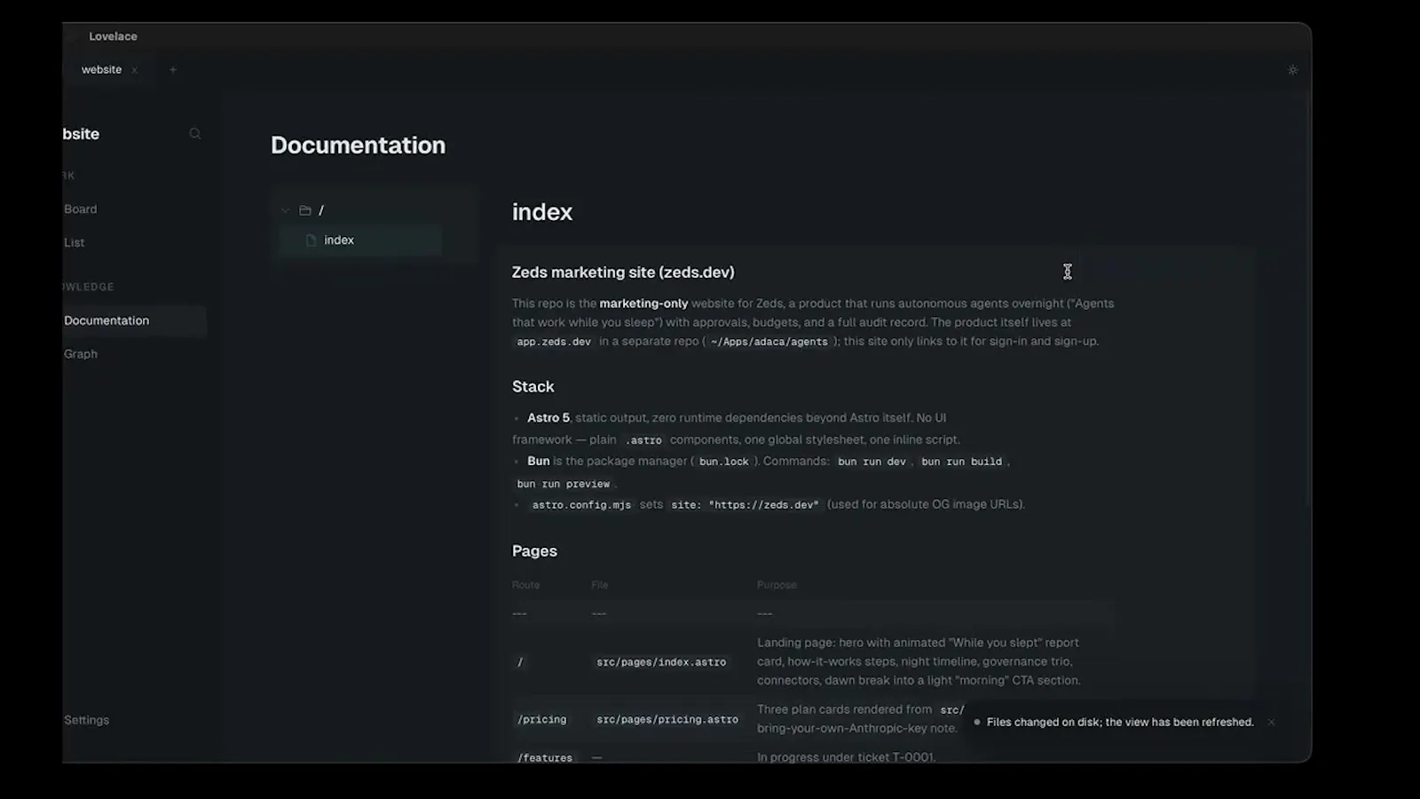
Task: Open Board in the sidebar
Action: 81,210
